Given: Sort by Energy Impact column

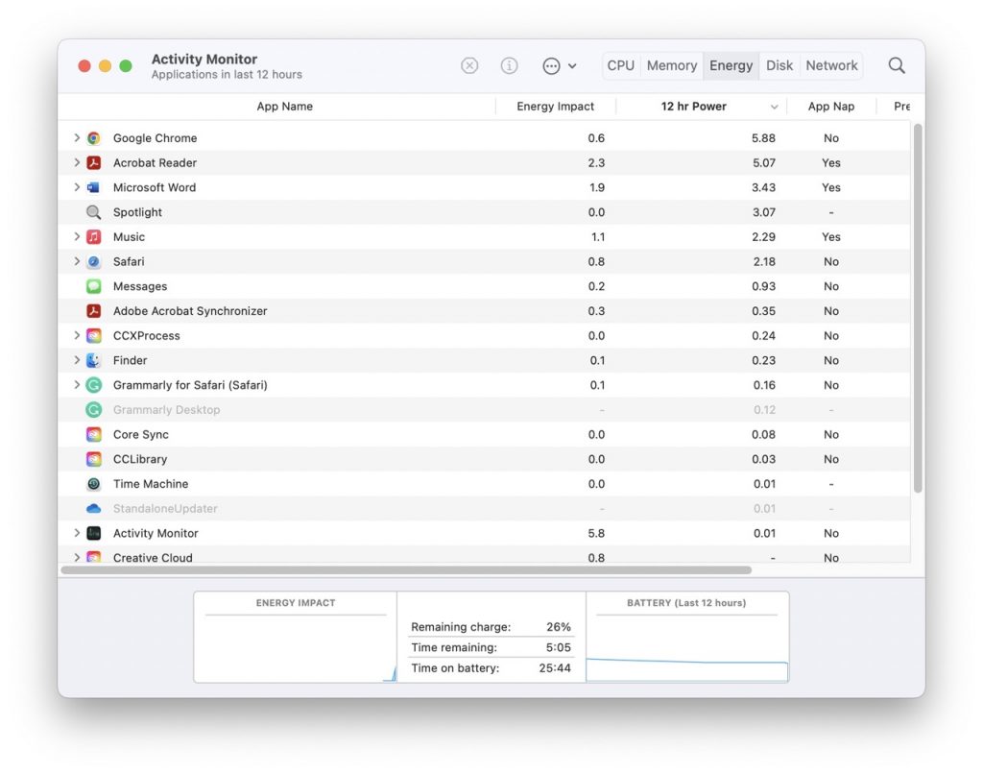Looking at the screenshot, I should pos(556,107).
